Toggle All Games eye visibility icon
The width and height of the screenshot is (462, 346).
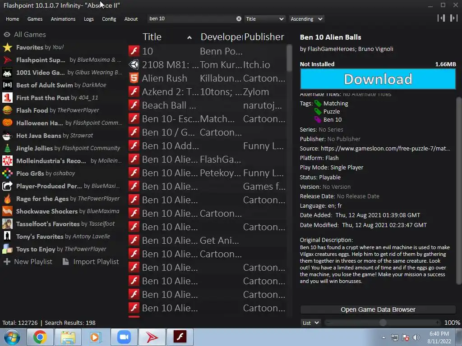(7, 34)
